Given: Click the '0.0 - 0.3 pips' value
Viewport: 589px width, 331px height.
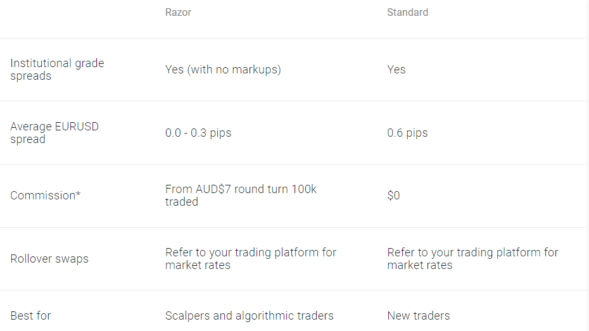Looking at the screenshot, I should point(198,133).
